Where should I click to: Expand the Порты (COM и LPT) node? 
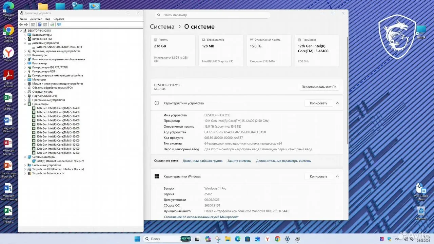(x=25, y=96)
